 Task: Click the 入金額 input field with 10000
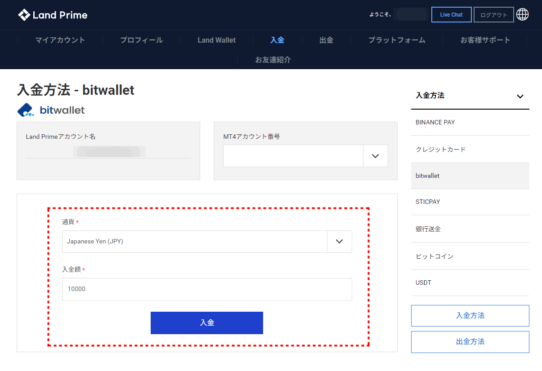207,289
